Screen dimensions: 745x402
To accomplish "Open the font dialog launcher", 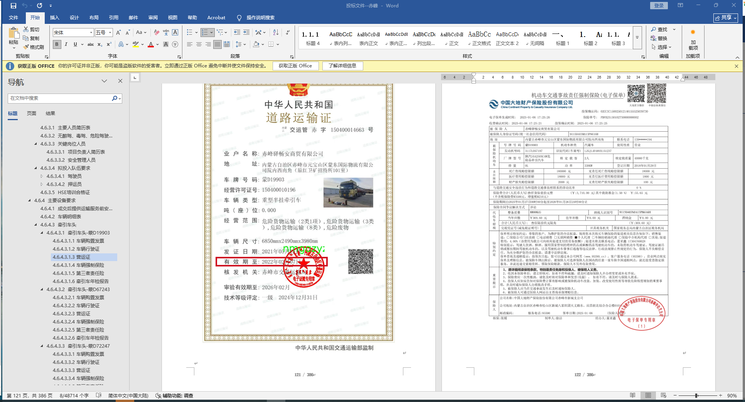I will coord(179,57).
